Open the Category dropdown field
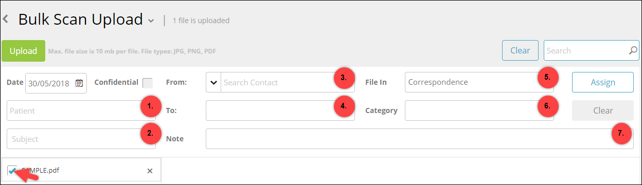The width and height of the screenshot is (642, 185). point(479,110)
